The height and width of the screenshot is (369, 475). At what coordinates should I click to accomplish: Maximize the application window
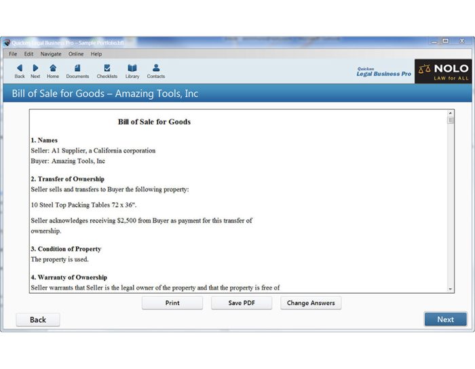pos(446,41)
